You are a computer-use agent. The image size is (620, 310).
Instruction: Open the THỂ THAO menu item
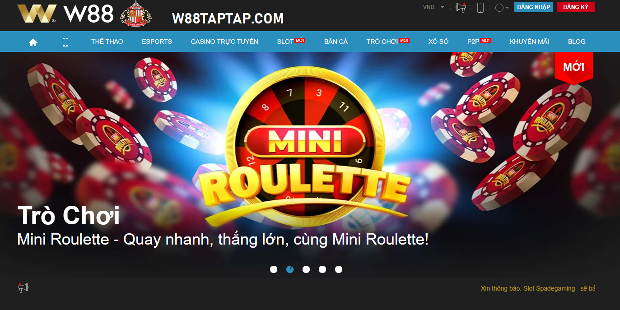point(107,42)
